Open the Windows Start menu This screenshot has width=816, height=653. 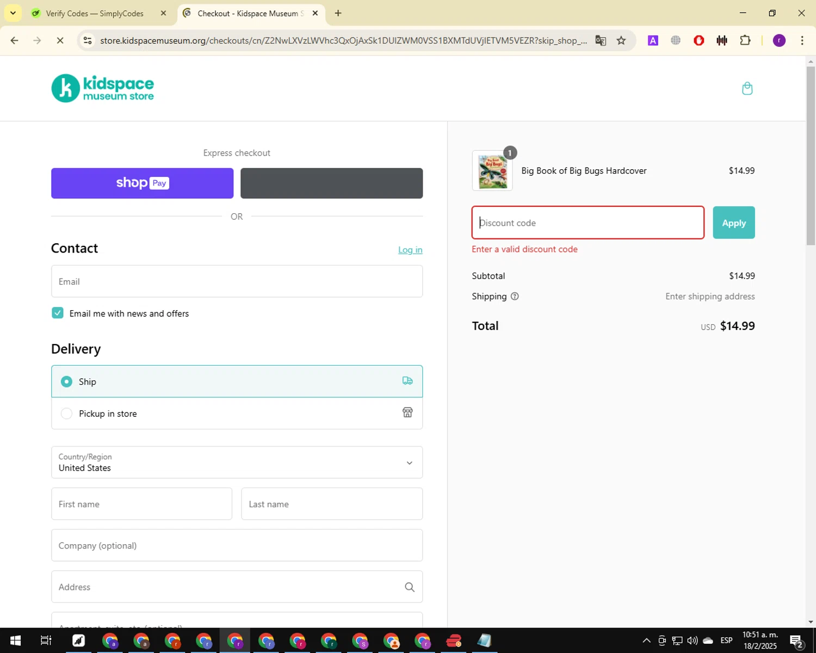[15, 640]
